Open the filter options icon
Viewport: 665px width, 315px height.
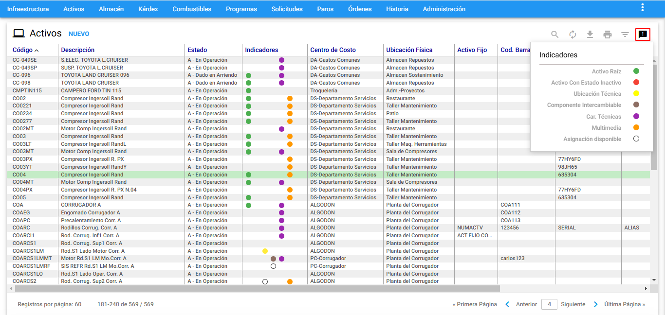point(625,35)
